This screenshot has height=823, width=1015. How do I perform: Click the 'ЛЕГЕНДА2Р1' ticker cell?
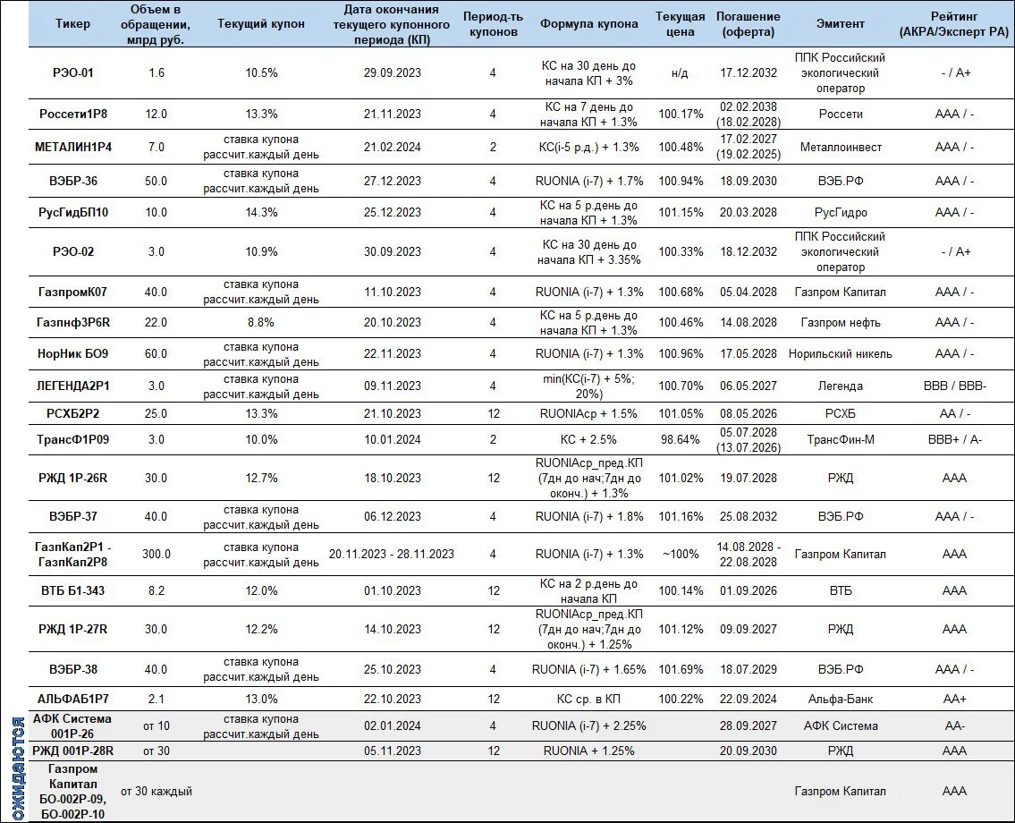point(73,386)
